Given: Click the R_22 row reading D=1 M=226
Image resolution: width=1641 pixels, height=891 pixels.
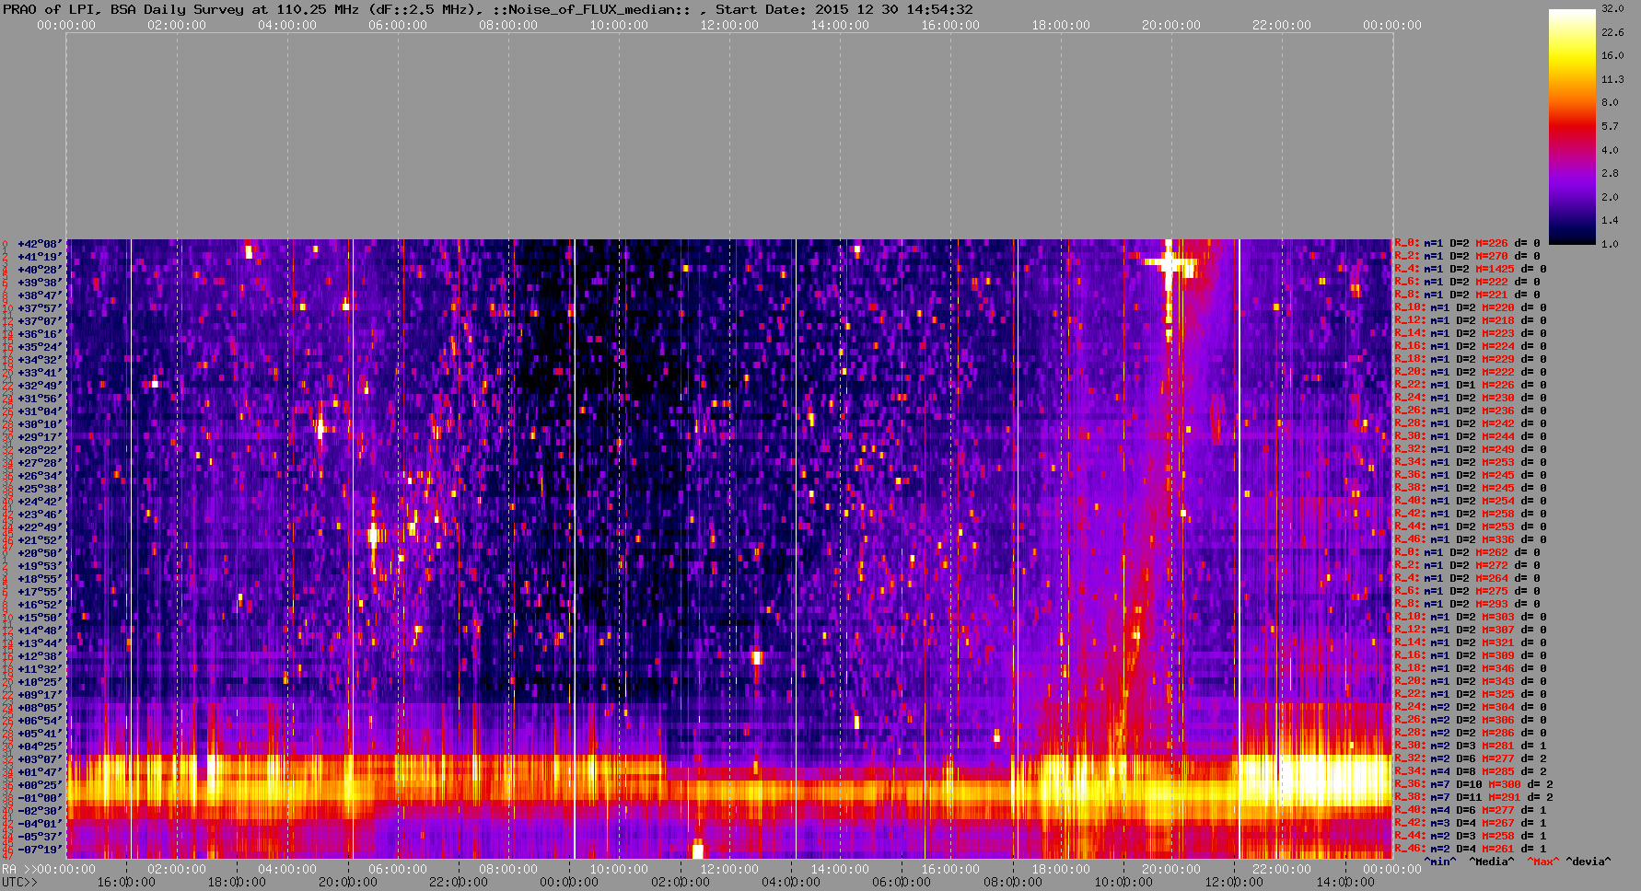Looking at the screenshot, I should [x=1471, y=386].
